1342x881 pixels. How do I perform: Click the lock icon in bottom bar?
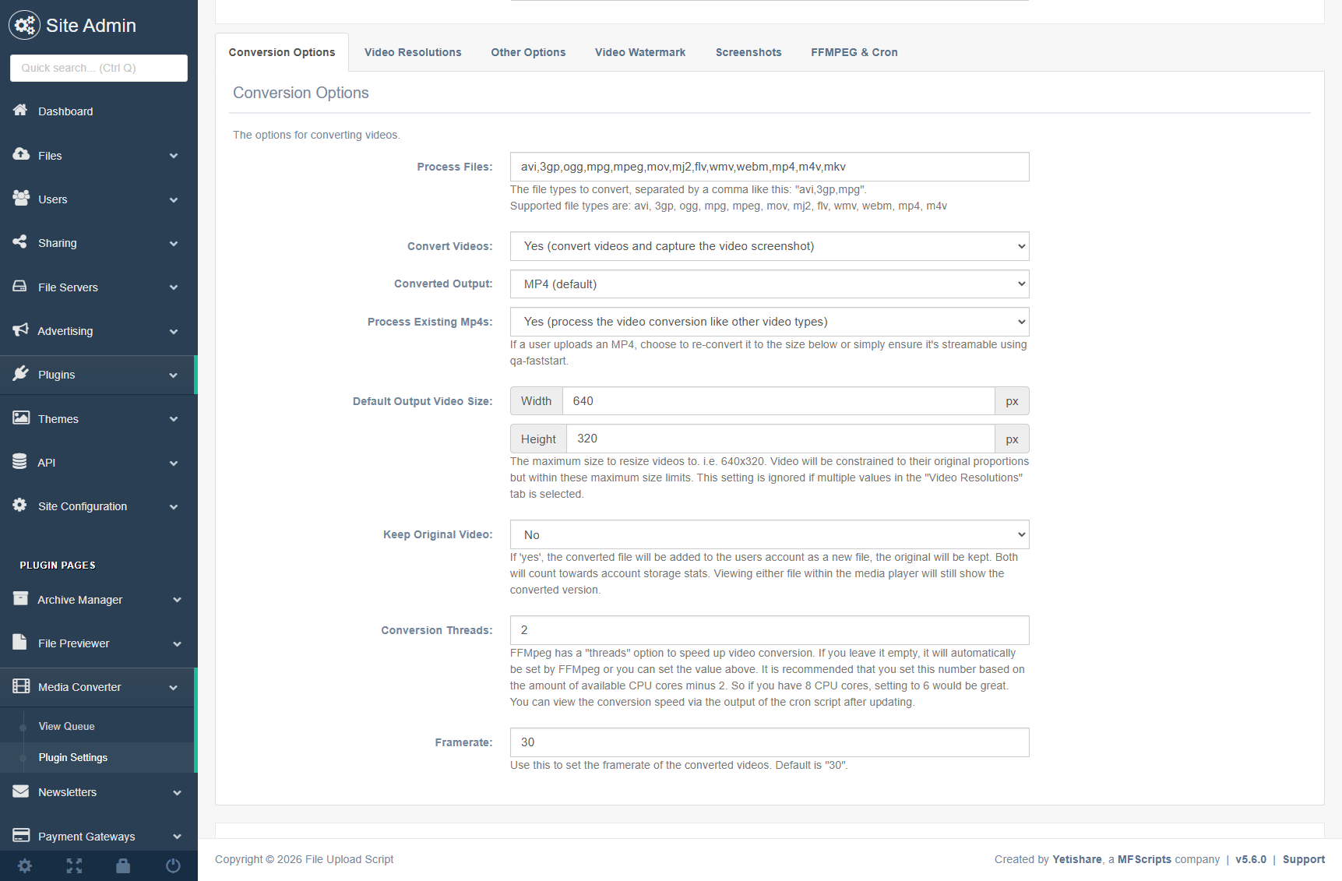[123, 865]
